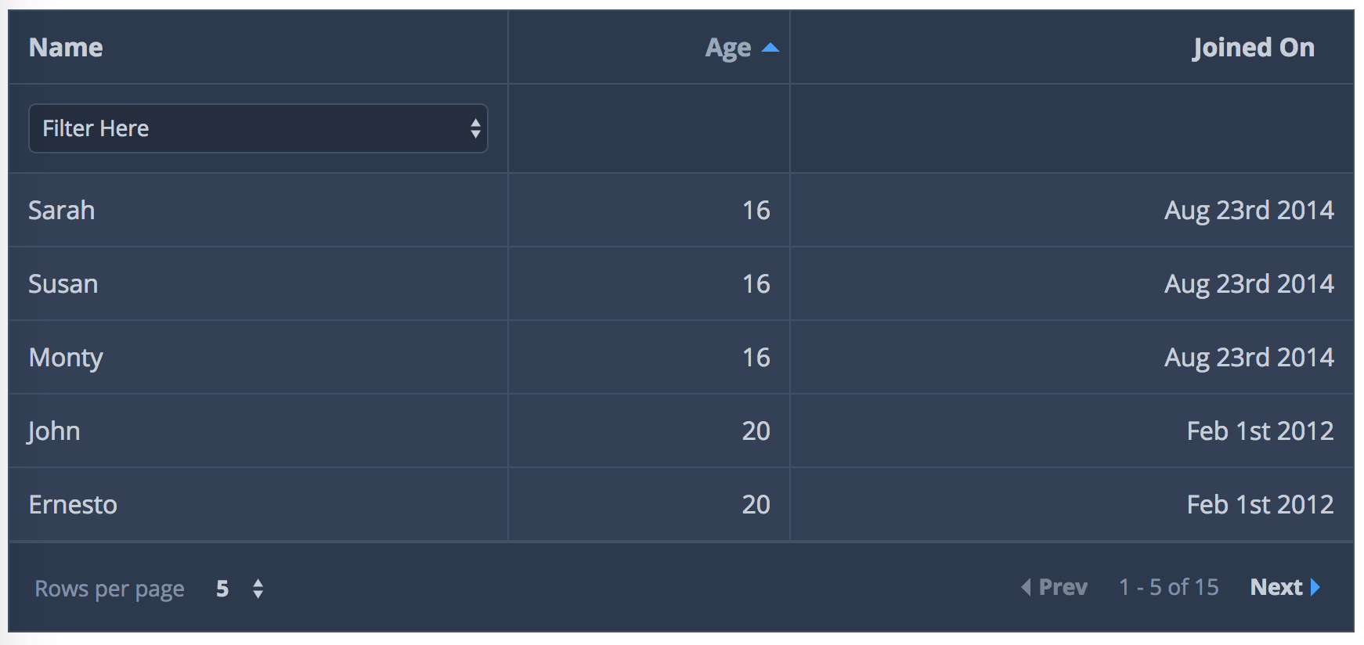Click John's name cell
Image resolution: width=1364 pixels, height=645 pixels.
(54, 431)
